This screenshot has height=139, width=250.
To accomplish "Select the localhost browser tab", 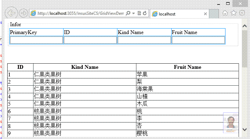I will pyautogui.click(x=179, y=14).
